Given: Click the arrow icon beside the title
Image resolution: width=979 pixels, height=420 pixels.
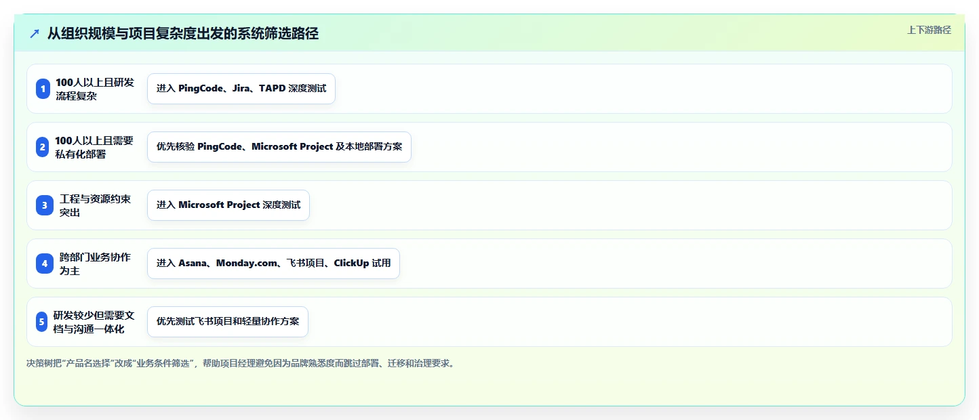Looking at the screenshot, I should (x=35, y=33).
